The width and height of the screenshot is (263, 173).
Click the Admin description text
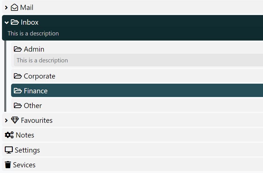pyautogui.click(x=42, y=60)
